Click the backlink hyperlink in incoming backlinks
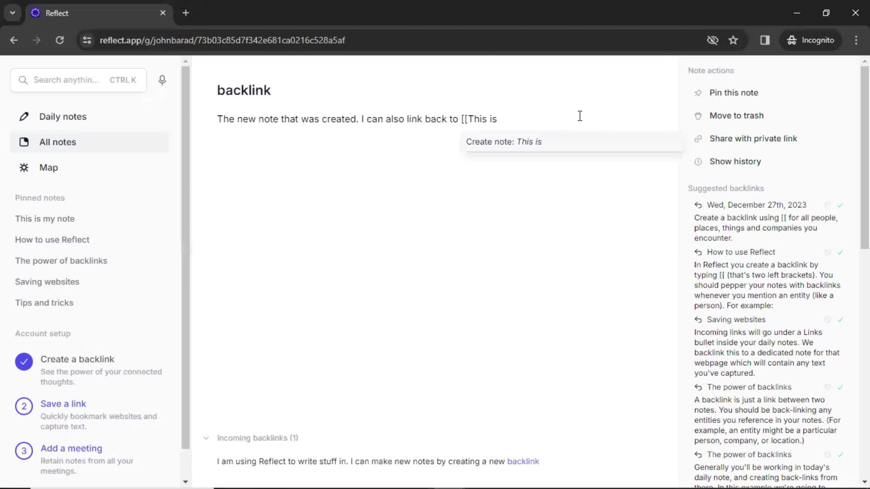Screen dimensions: 870x489 coord(522,461)
